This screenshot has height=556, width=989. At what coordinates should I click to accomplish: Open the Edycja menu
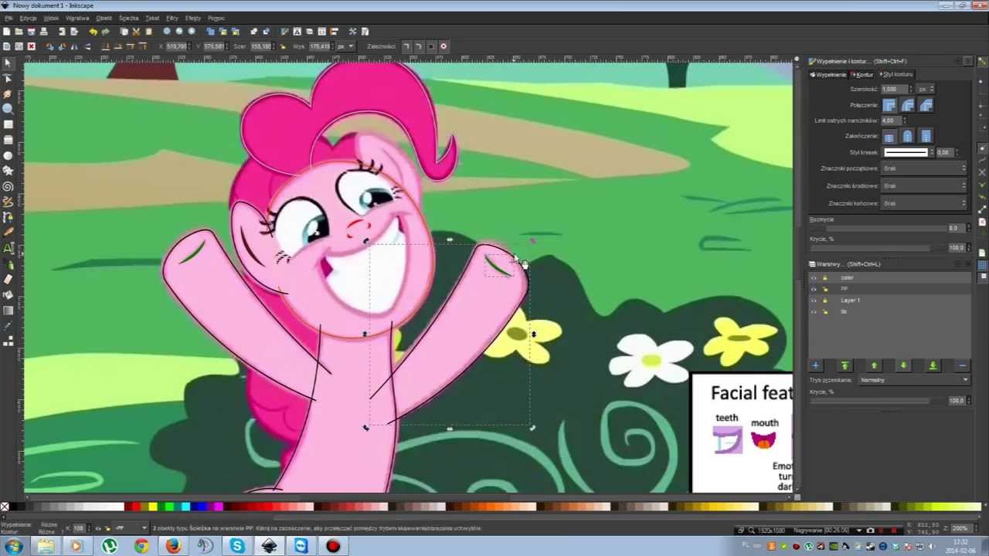(28, 18)
